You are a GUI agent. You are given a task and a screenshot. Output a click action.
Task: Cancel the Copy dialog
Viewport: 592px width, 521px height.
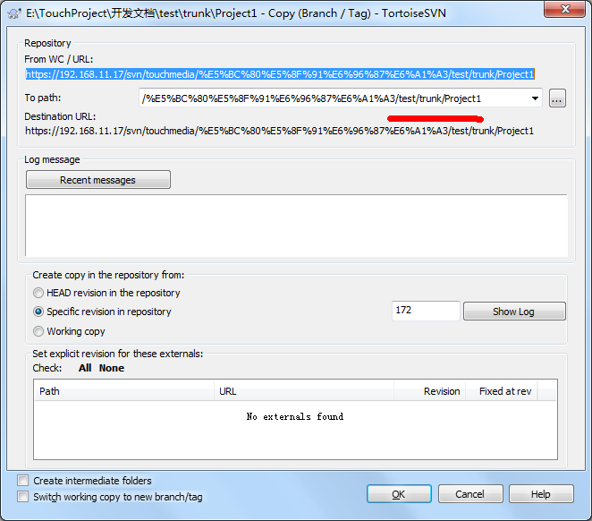tap(470, 494)
